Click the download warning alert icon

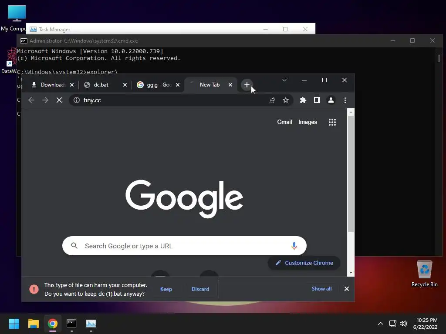pos(34,289)
